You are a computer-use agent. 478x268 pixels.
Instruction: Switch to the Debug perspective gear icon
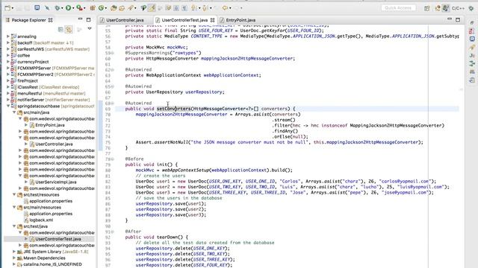click(471, 8)
